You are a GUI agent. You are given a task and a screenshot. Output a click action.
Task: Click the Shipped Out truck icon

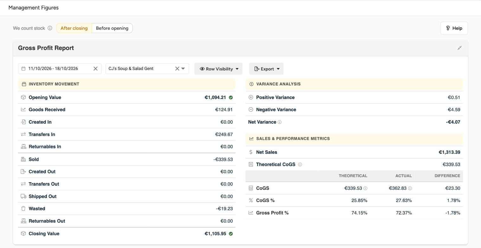(x=23, y=196)
